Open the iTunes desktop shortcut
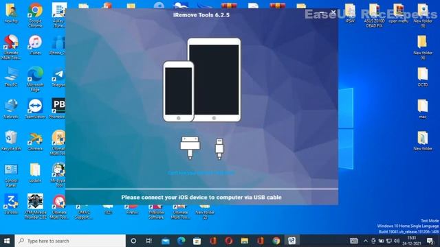This screenshot has width=440, height=247. coord(35,45)
